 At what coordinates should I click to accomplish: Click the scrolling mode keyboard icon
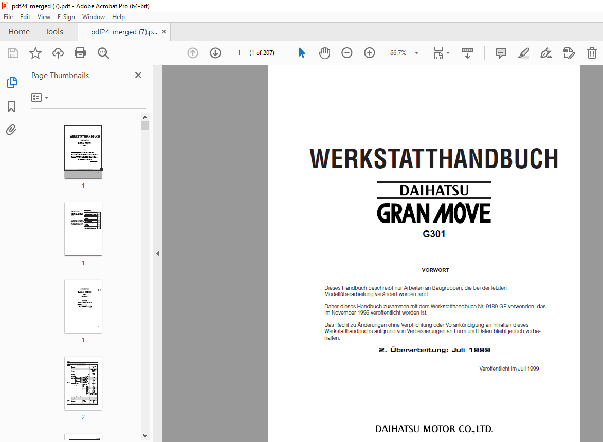pos(468,52)
